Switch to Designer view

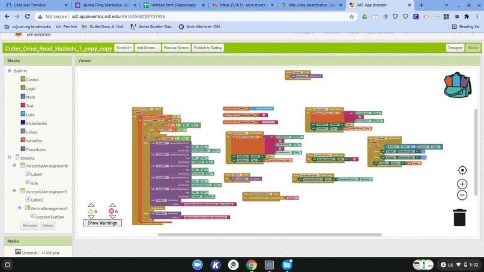click(x=455, y=48)
